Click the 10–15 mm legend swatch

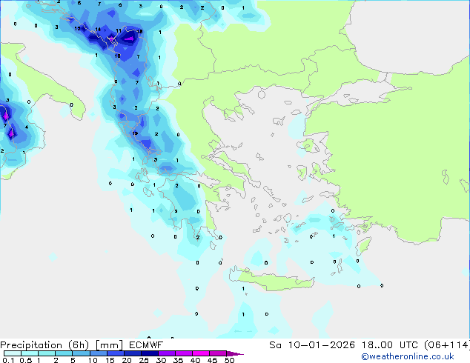coord(98,353)
